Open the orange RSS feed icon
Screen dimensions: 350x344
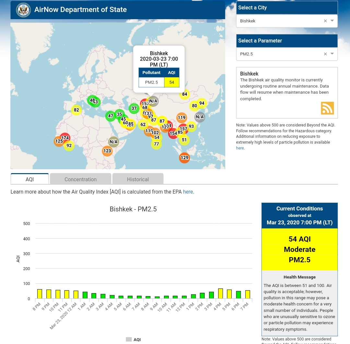click(x=327, y=108)
